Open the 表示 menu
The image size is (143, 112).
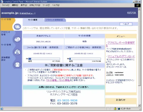24,5
